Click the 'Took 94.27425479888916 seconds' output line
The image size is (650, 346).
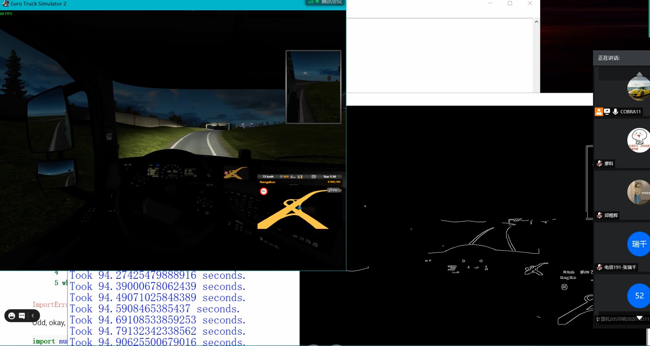[x=158, y=275]
